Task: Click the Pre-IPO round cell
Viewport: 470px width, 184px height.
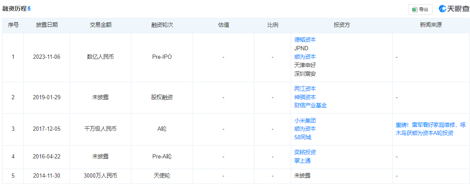Action: pos(162,57)
